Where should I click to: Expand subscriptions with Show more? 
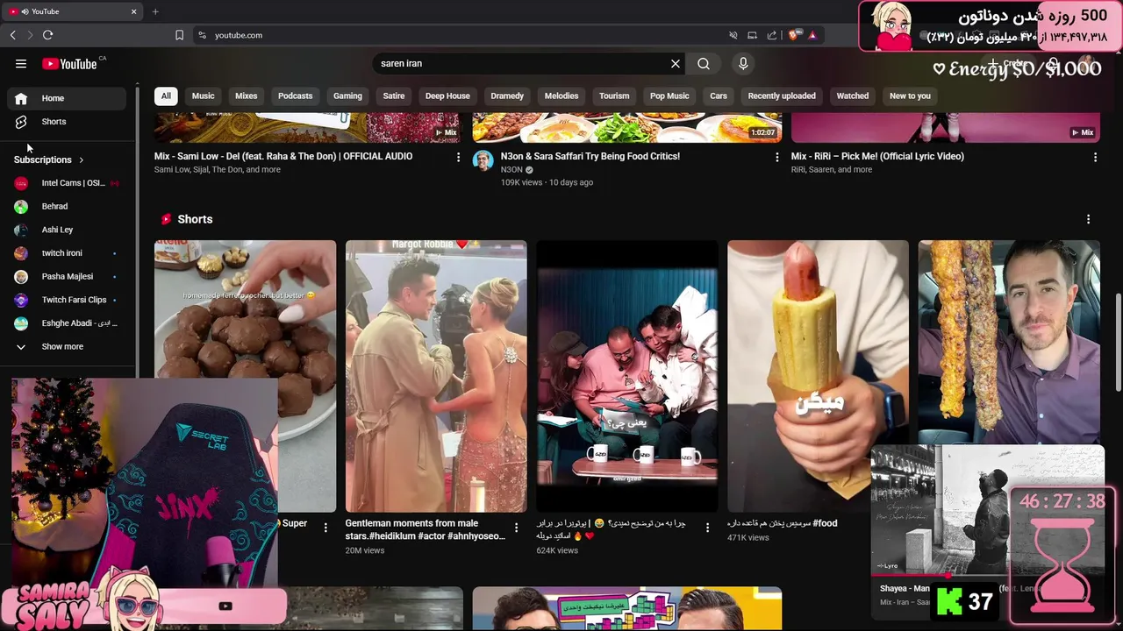68,347
